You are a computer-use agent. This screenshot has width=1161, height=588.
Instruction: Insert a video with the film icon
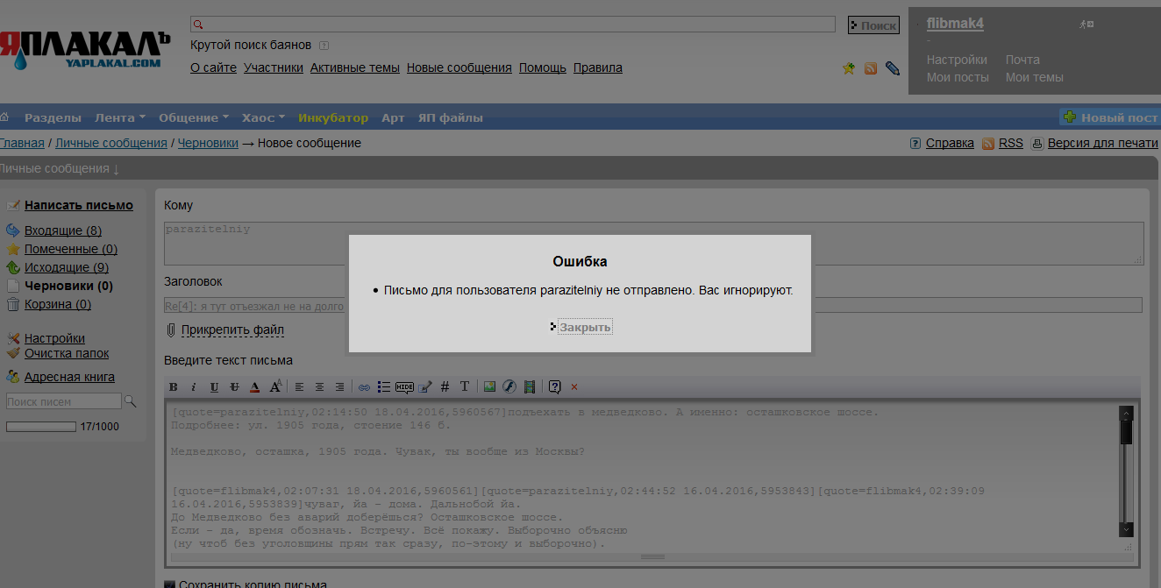click(x=530, y=386)
